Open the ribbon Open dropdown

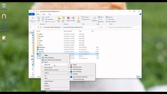coord(101,17)
